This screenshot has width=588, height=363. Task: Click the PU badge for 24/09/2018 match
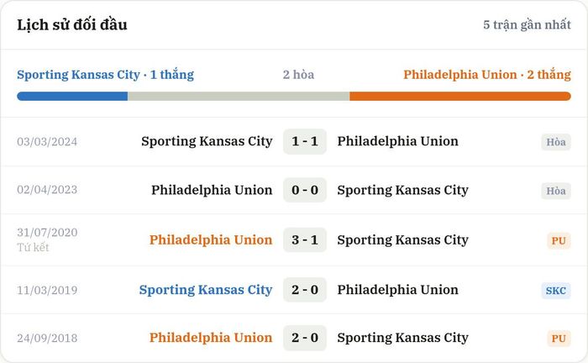click(559, 339)
